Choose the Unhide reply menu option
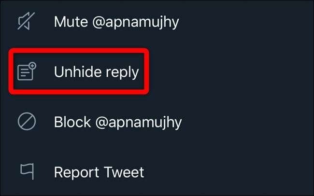 [x=96, y=72]
